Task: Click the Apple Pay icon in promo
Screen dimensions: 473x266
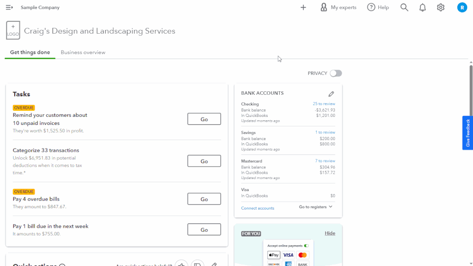Action: tap(274, 255)
